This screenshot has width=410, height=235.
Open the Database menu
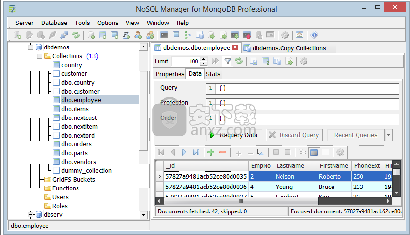point(54,23)
